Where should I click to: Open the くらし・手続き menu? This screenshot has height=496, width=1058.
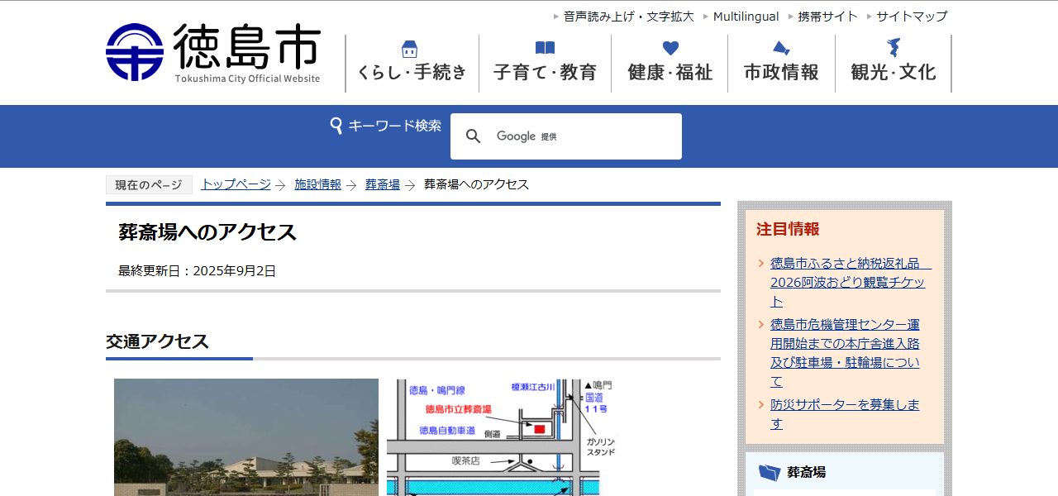pyautogui.click(x=412, y=64)
